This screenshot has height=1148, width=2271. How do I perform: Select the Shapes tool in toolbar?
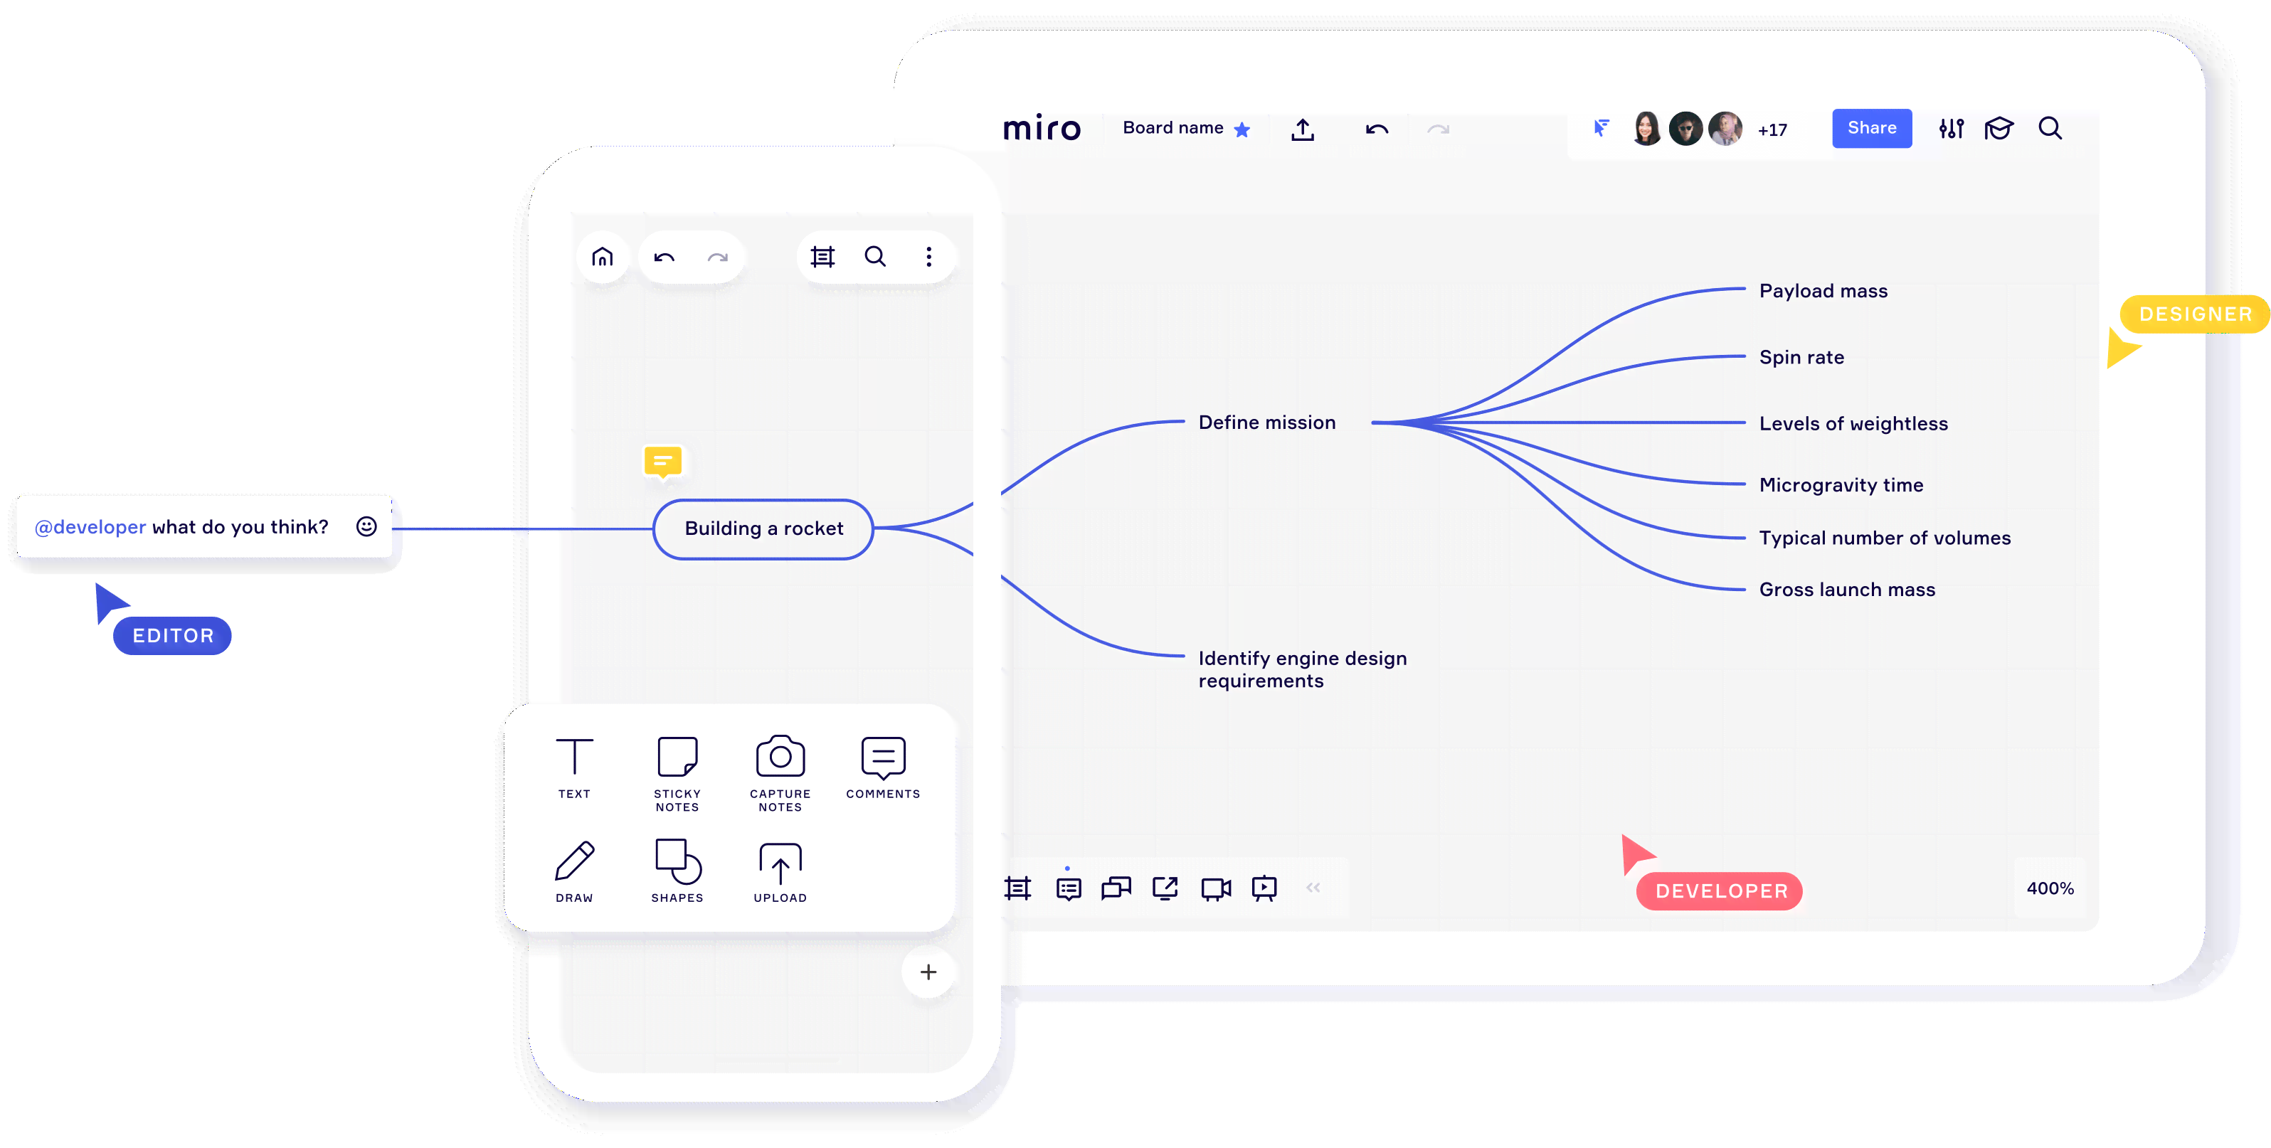click(x=675, y=868)
